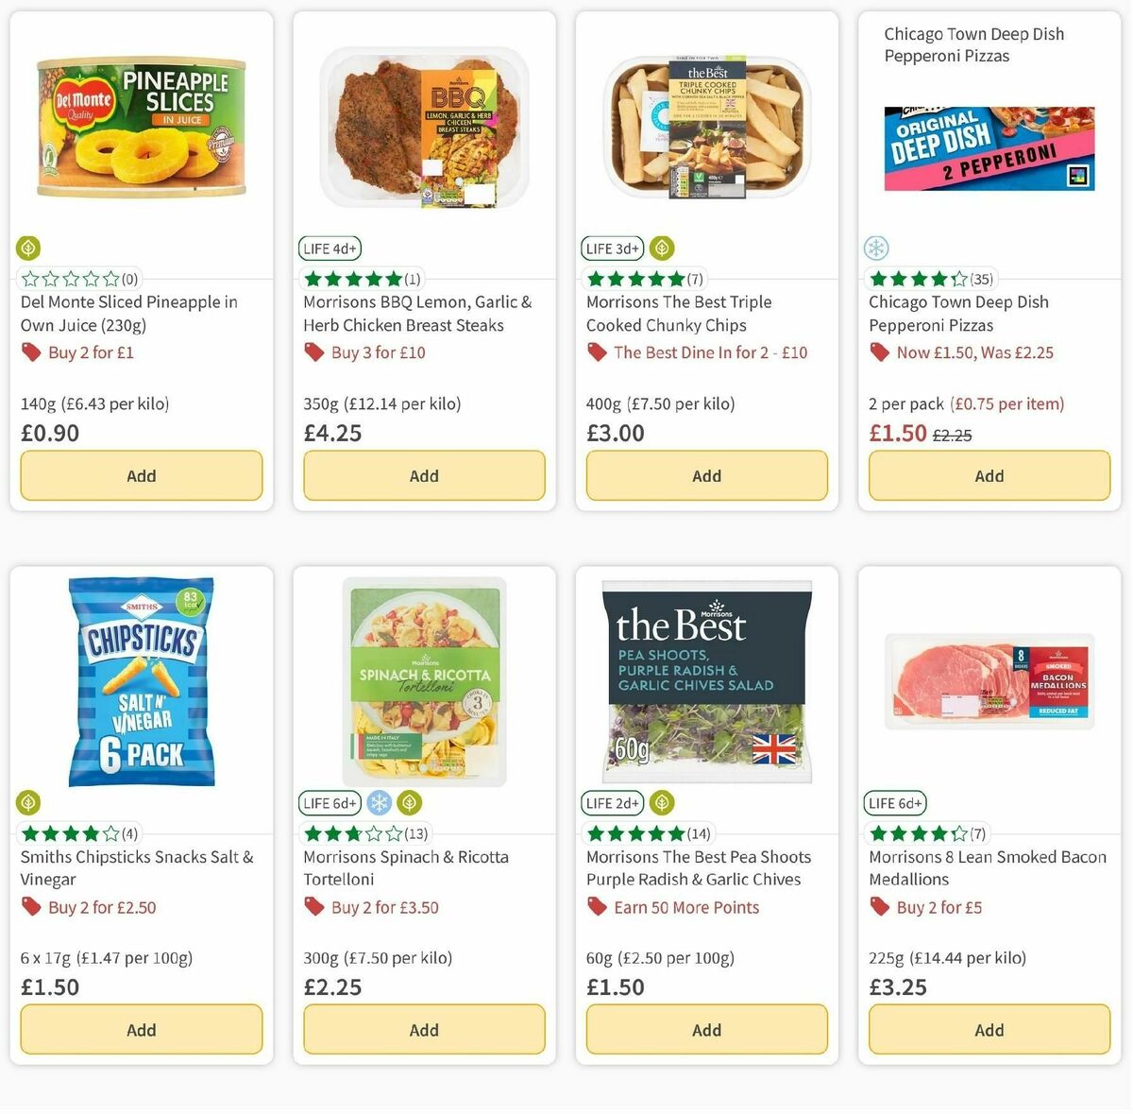The height and width of the screenshot is (1114, 1133).
Task: Click the Chicago Town Deep Dish pizza image
Action: (x=988, y=146)
